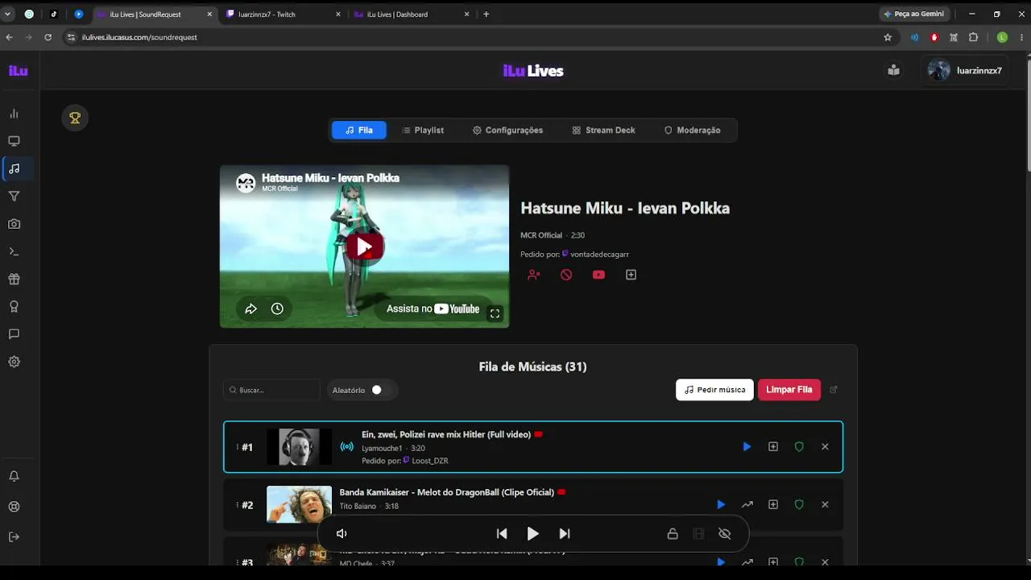Click the shield icon on song #2

799,505
